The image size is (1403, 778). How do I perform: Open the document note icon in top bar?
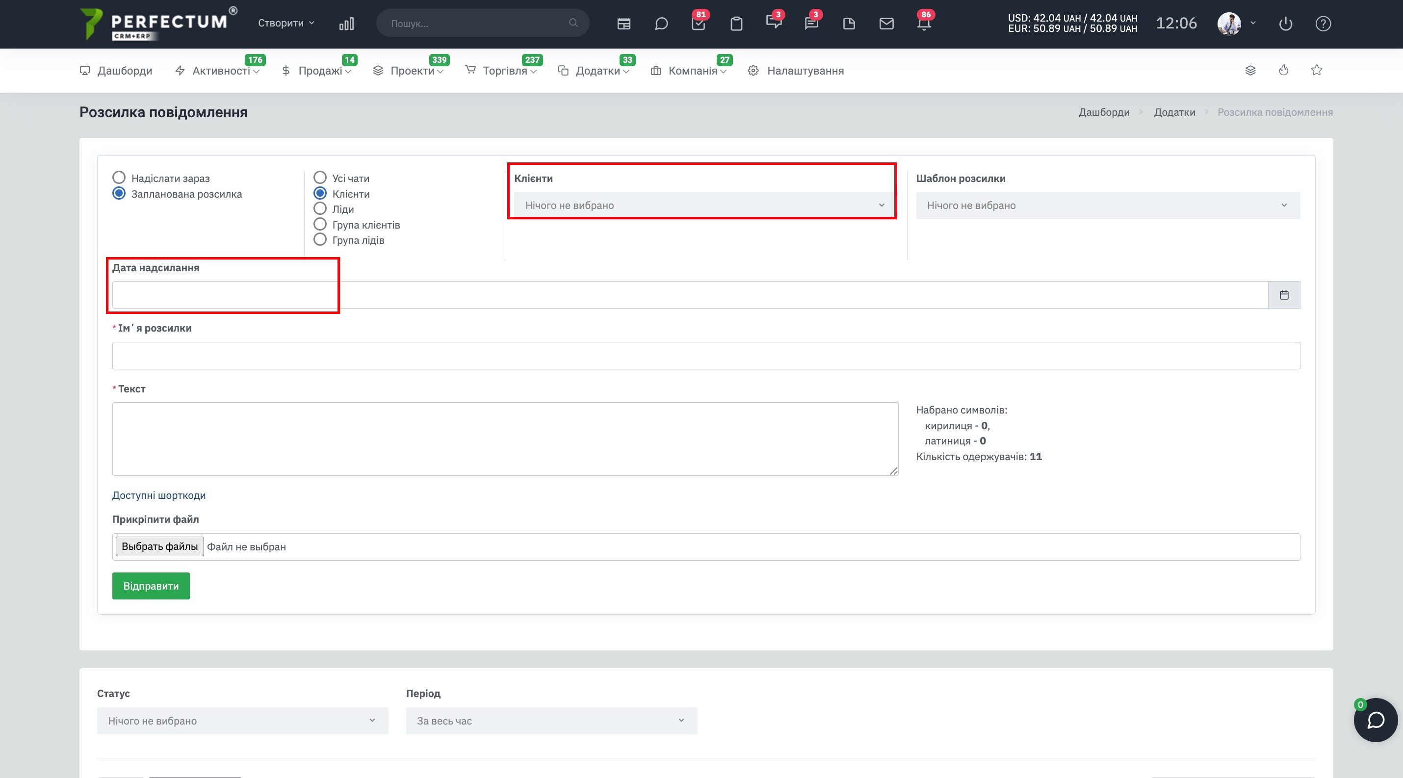click(849, 24)
